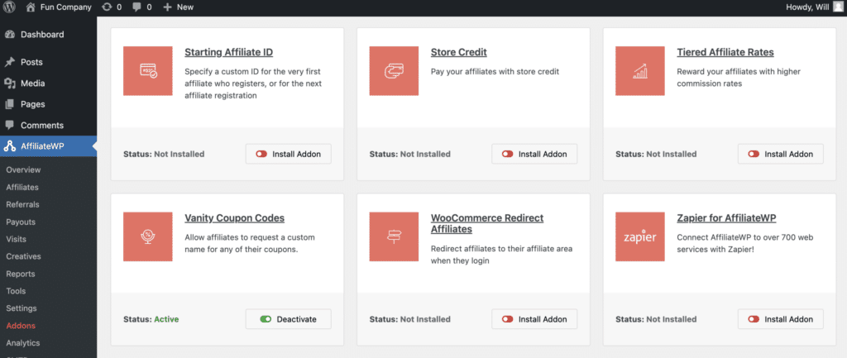Toggle install switch for Tiered Affiliate Rates
847x358 pixels.
(x=754, y=154)
